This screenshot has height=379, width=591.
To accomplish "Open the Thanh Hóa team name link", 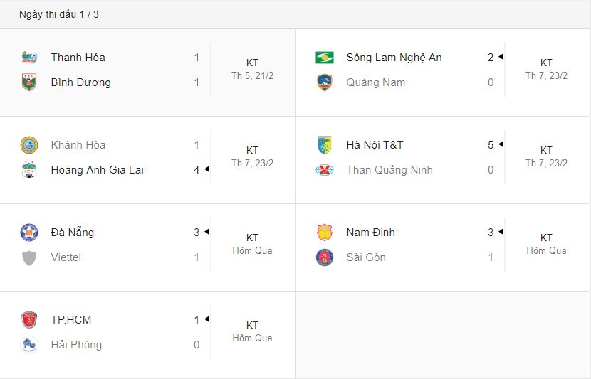I will (78, 58).
